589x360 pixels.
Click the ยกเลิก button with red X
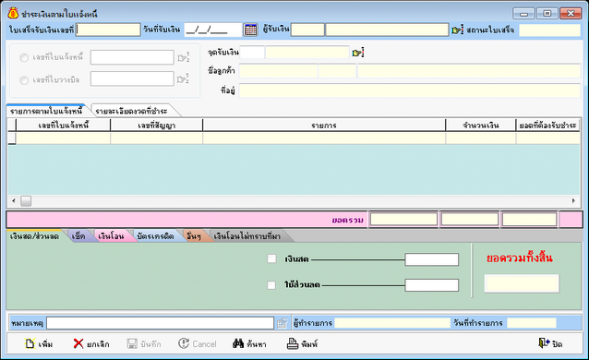91,343
